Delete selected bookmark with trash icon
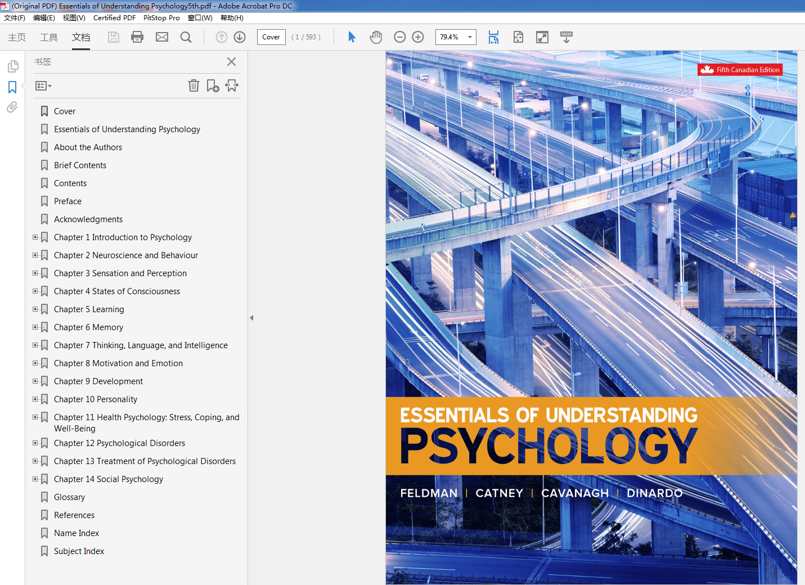This screenshot has width=805, height=585. coord(194,85)
